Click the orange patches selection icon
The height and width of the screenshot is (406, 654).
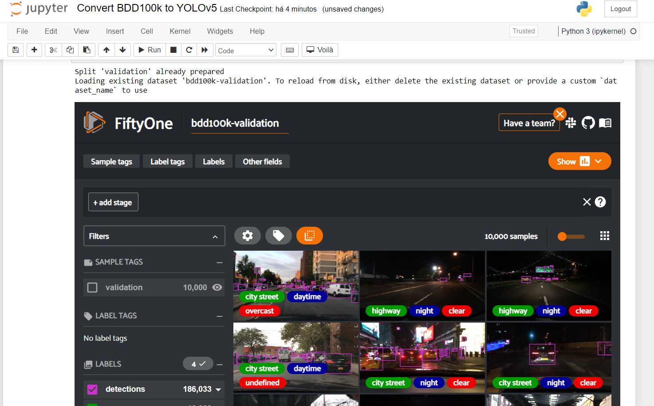[310, 236]
